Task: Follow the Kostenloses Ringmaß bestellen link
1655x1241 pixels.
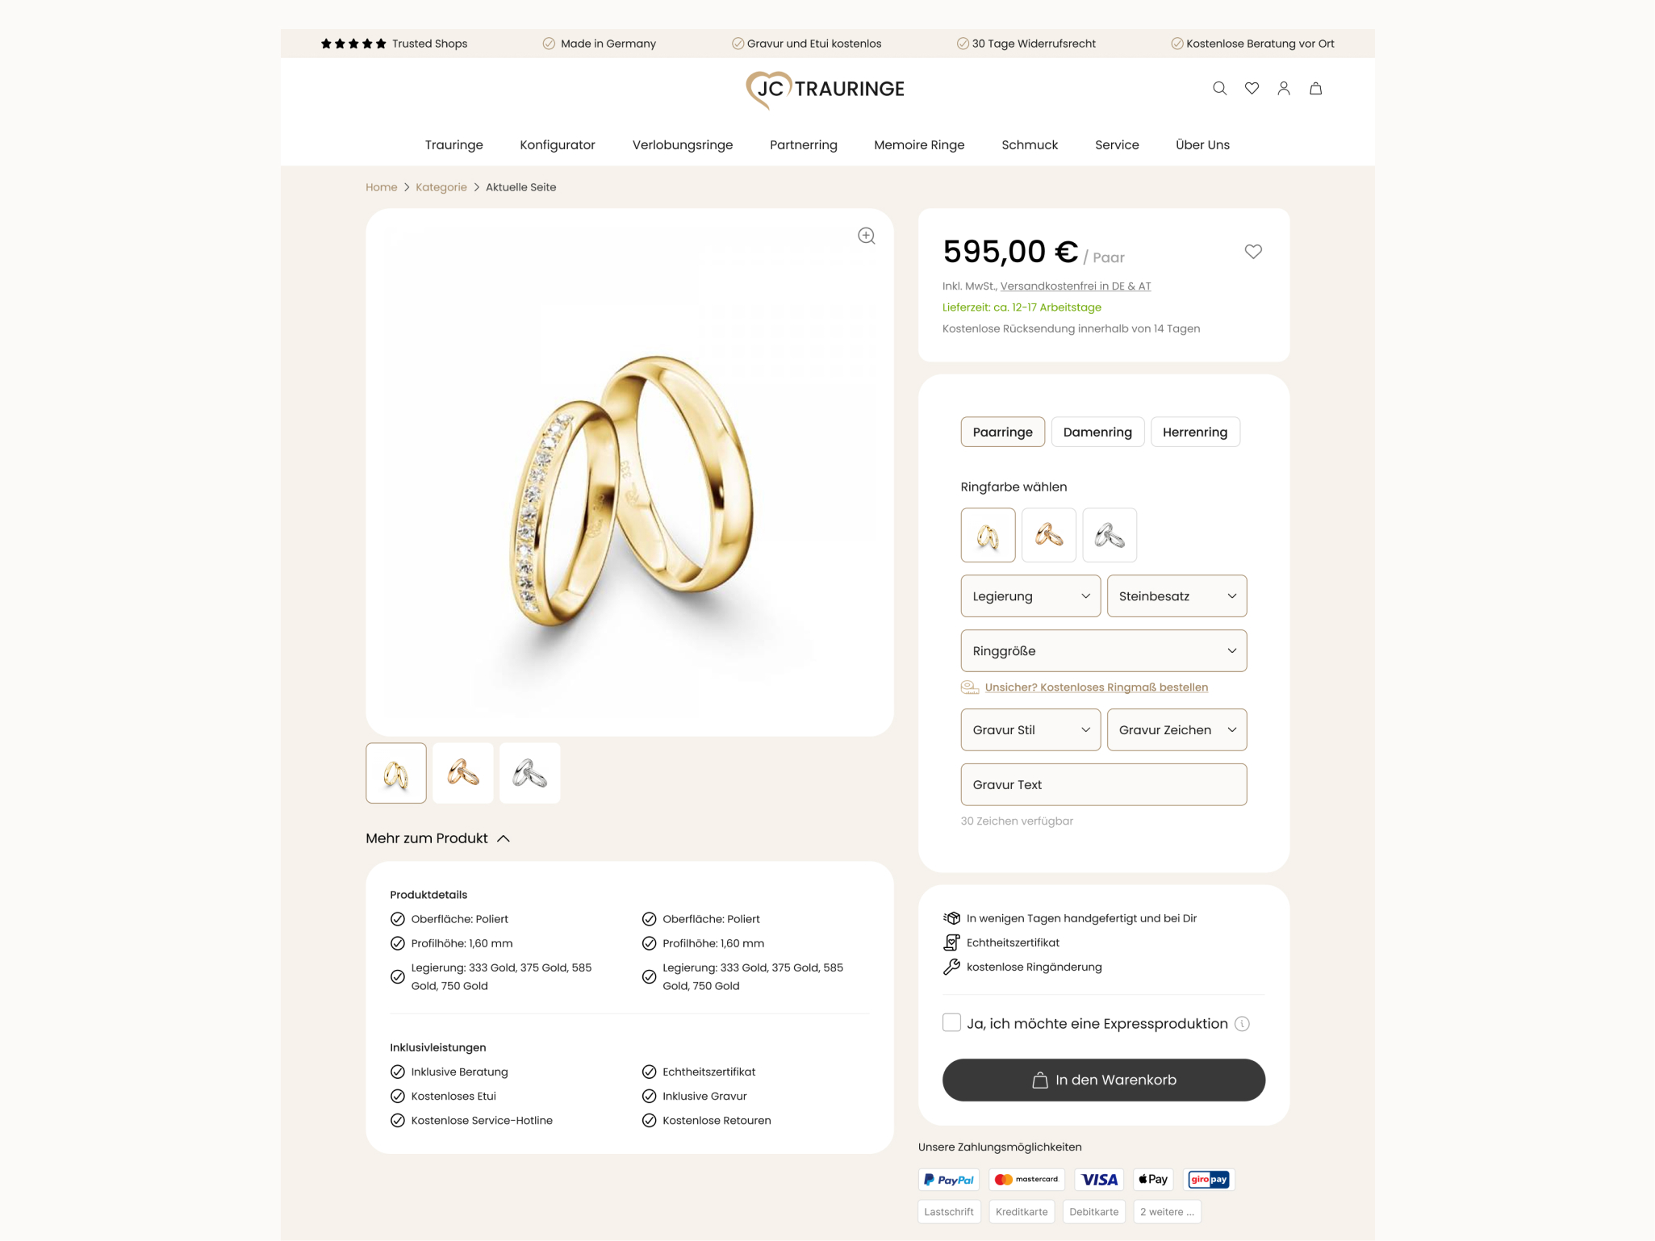Action: click(1096, 687)
